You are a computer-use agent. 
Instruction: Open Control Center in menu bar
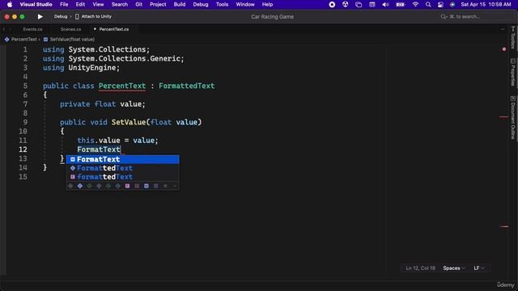[x=440, y=5]
